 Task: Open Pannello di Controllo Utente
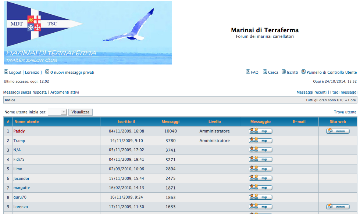click(x=329, y=72)
